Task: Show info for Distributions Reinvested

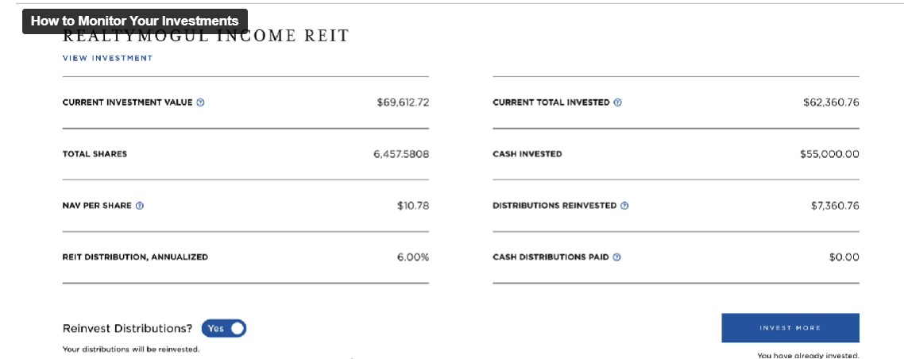Action: tap(624, 206)
